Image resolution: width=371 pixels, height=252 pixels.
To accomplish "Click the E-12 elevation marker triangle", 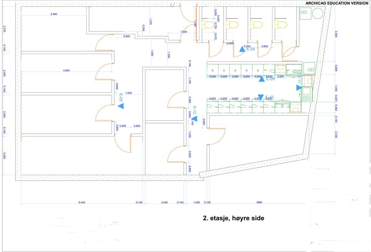I will pyautogui.click(x=195, y=119).
